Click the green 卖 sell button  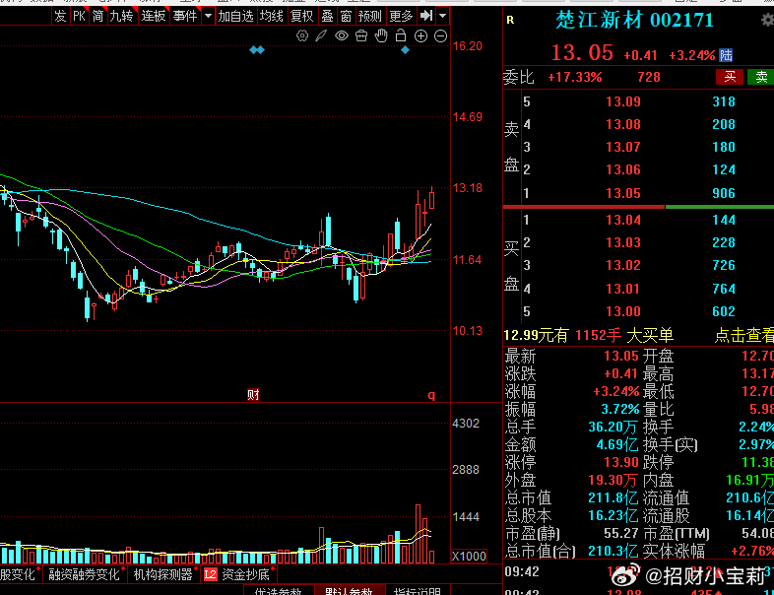click(x=760, y=77)
